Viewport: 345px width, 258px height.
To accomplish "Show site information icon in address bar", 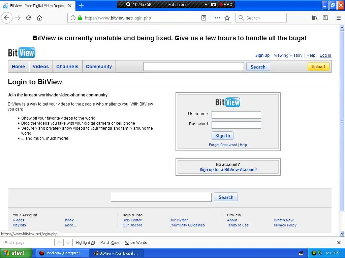I will 73,18.
